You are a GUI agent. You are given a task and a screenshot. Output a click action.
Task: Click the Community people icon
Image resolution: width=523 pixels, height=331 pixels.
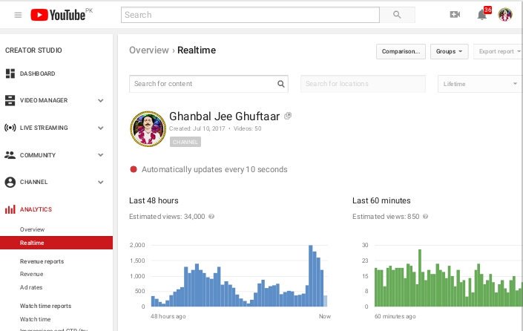pos(10,155)
